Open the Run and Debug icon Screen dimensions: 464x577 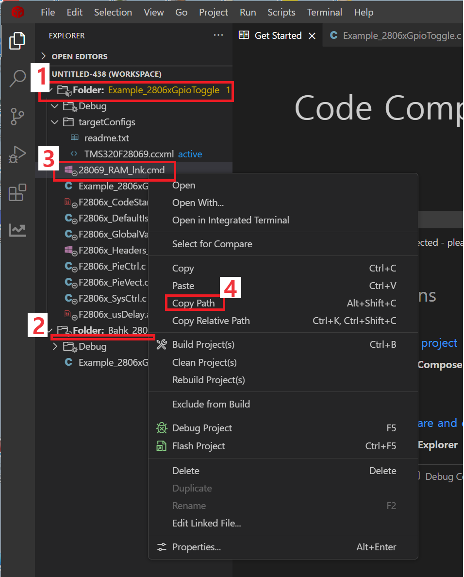(x=17, y=154)
